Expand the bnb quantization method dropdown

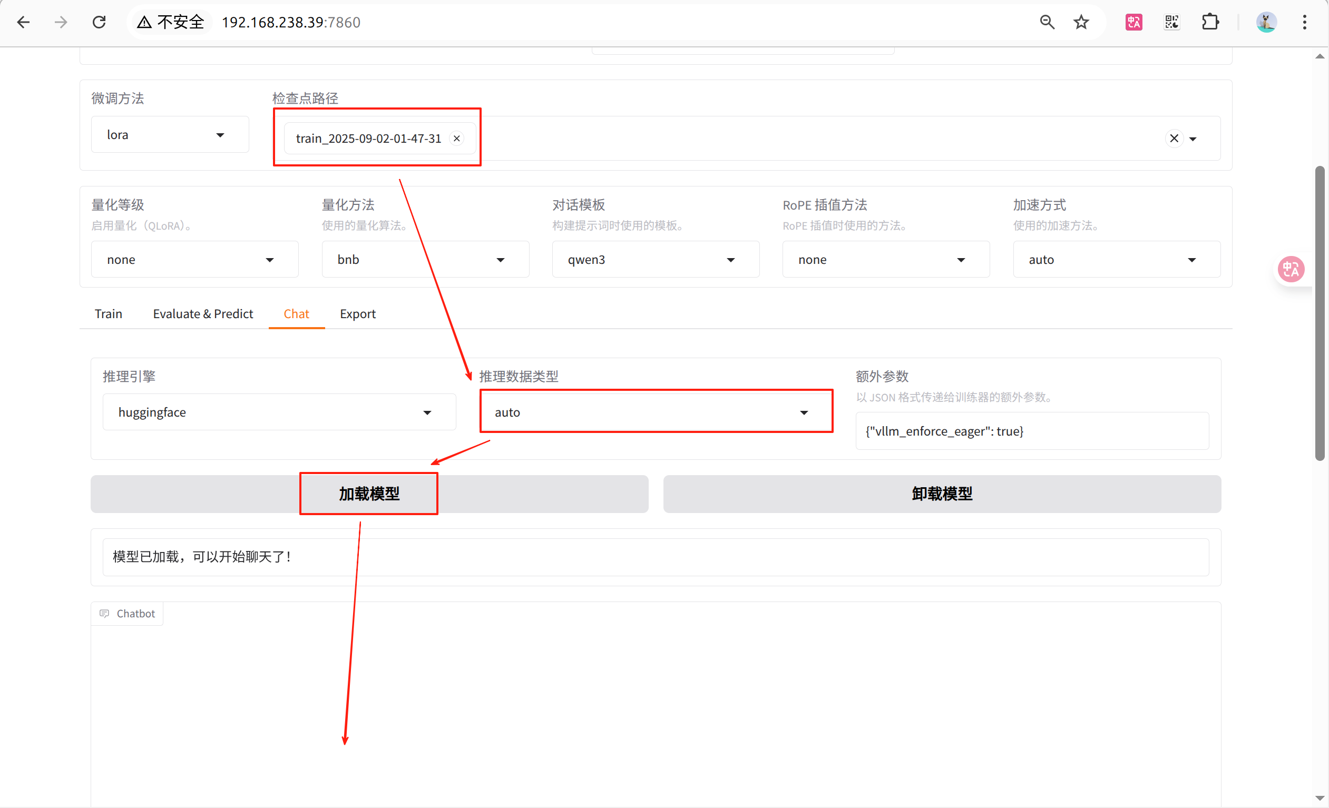425,260
